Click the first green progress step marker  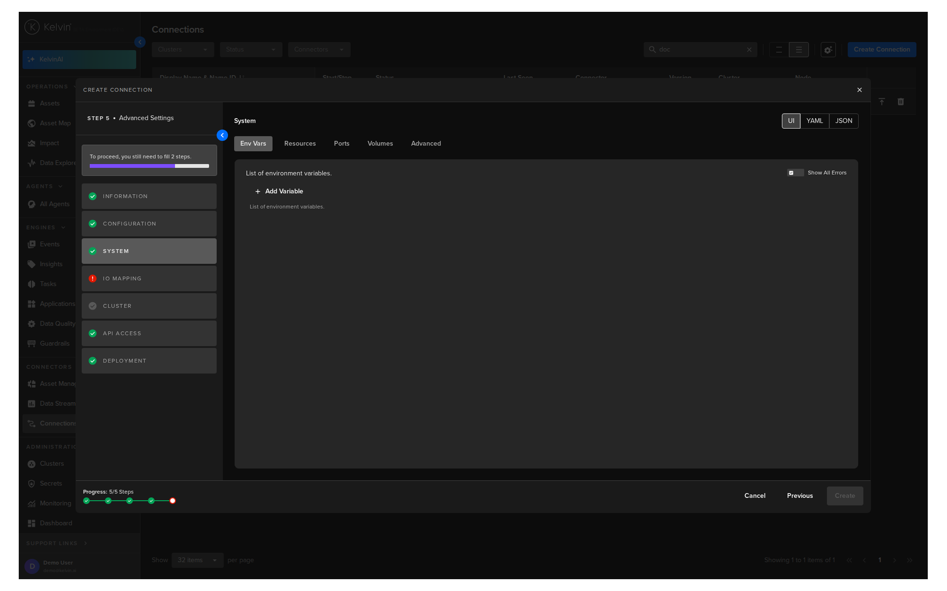click(x=86, y=501)
